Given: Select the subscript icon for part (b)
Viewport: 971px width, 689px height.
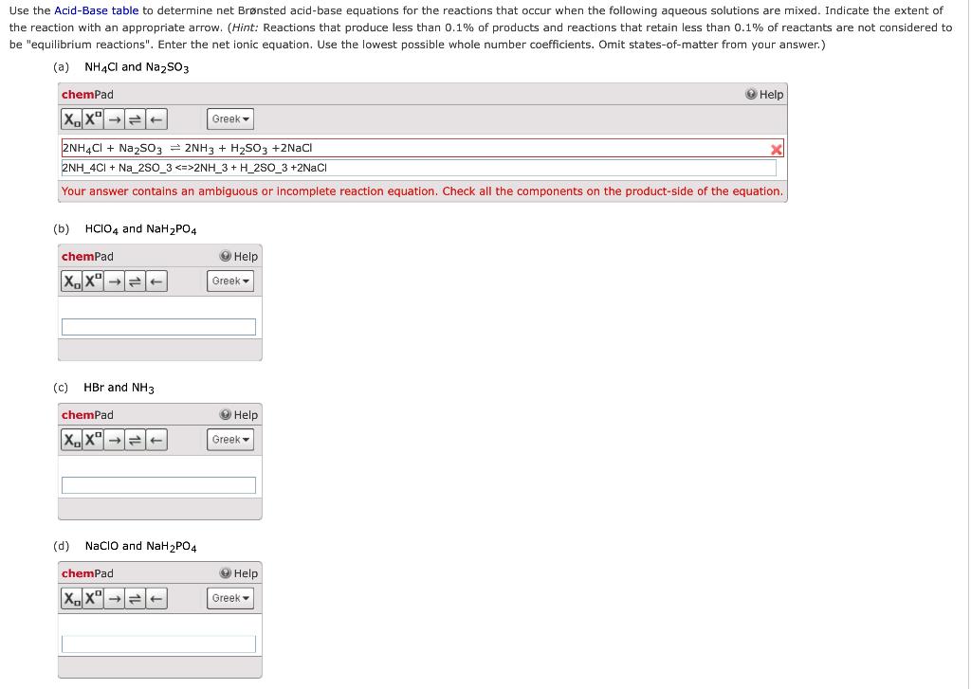Looking at the screenshot, I should [71, 281].
